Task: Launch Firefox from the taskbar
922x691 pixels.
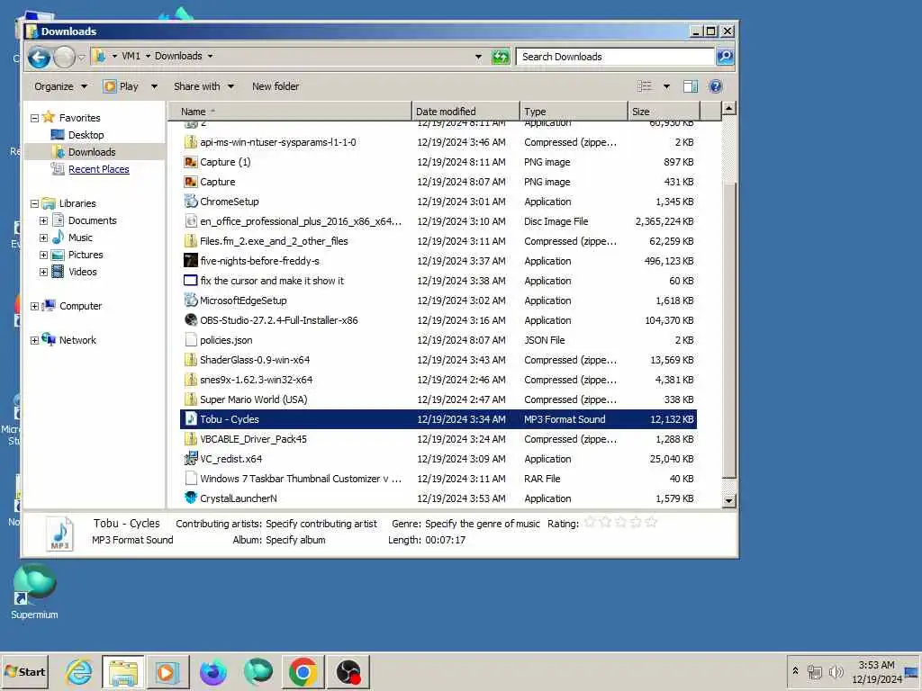Action: coord(212,671)
